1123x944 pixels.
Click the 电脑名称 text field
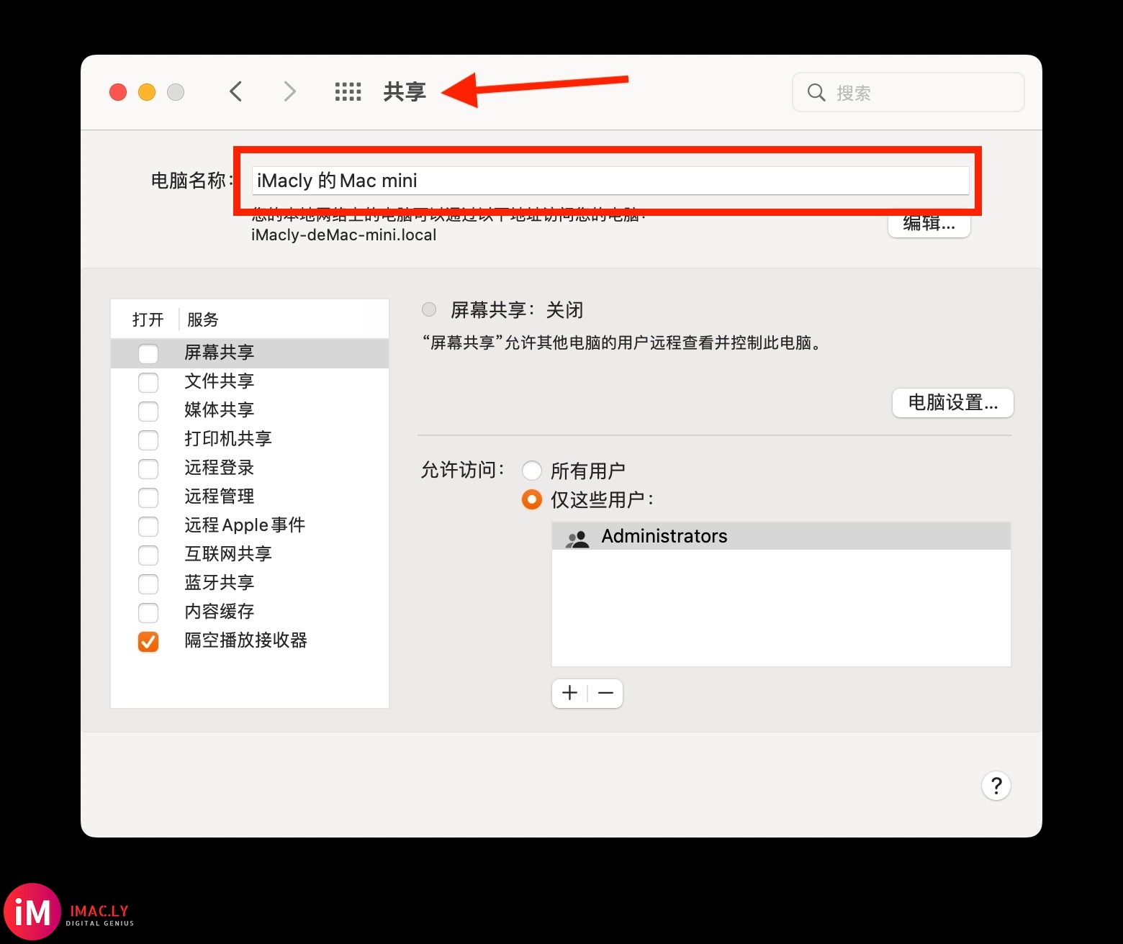(610, 181)
